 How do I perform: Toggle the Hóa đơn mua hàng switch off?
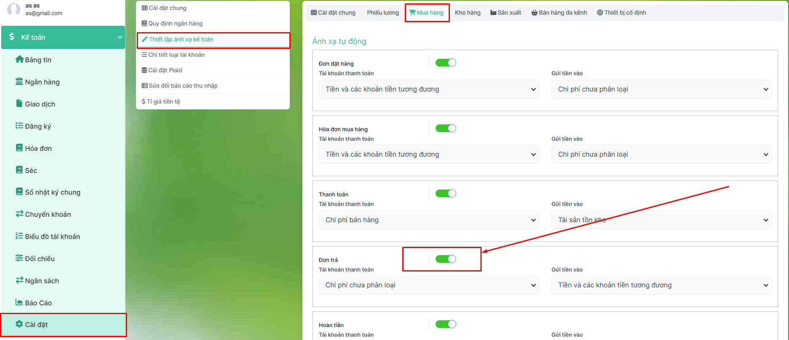click(446, 128)
